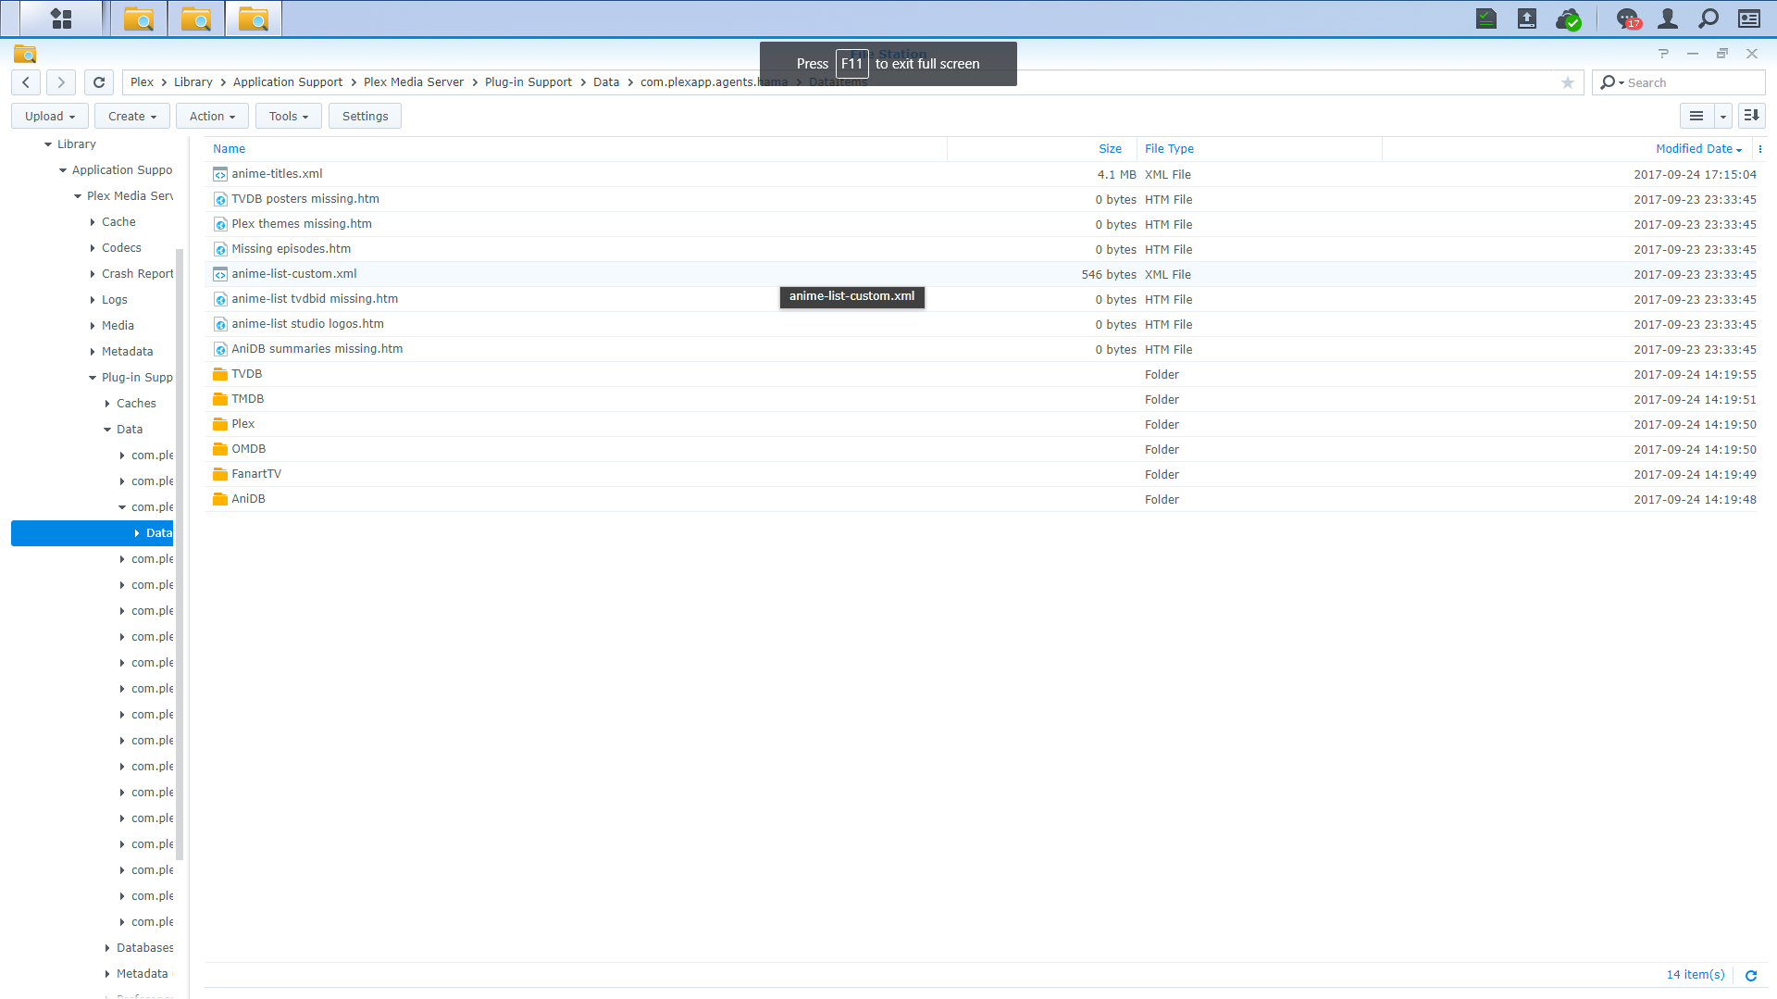This screenshot has height=999, width=1777.
Task: Star current folder as favorite
Action: pyautogui.click(x=1568, y=82)
